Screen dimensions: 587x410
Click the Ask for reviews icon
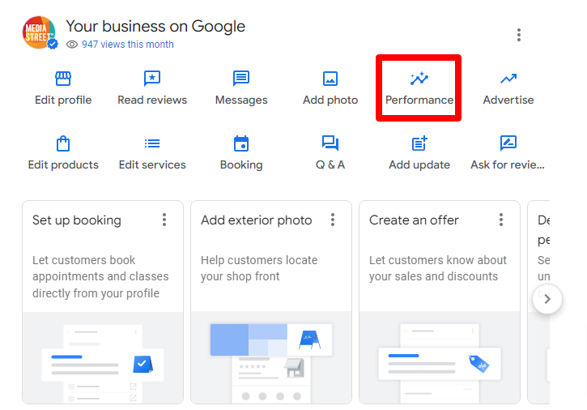coord(508,143)
